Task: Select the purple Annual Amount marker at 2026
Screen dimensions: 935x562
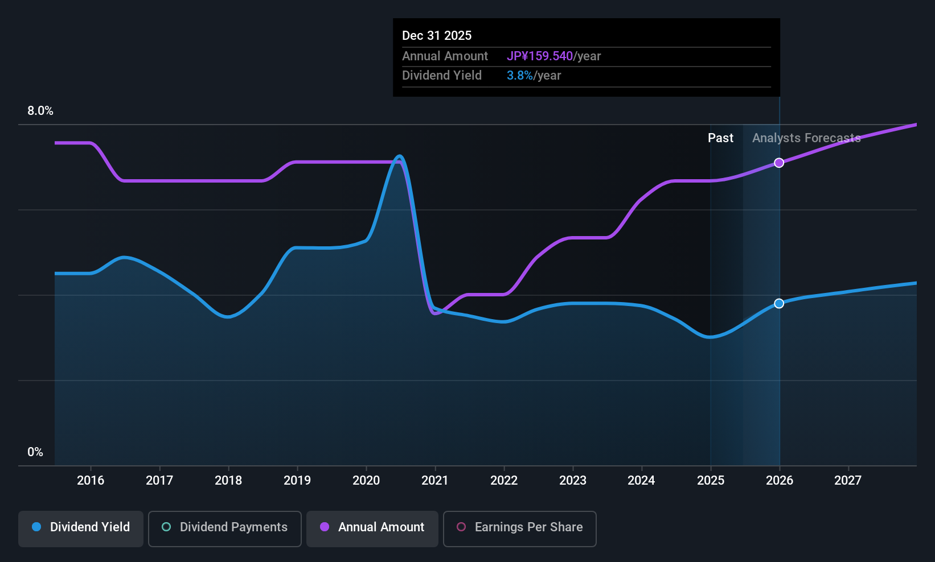Action: pos(779,163)
